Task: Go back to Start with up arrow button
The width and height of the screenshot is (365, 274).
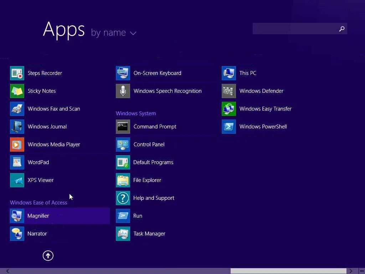Action: tap(48, 255)
